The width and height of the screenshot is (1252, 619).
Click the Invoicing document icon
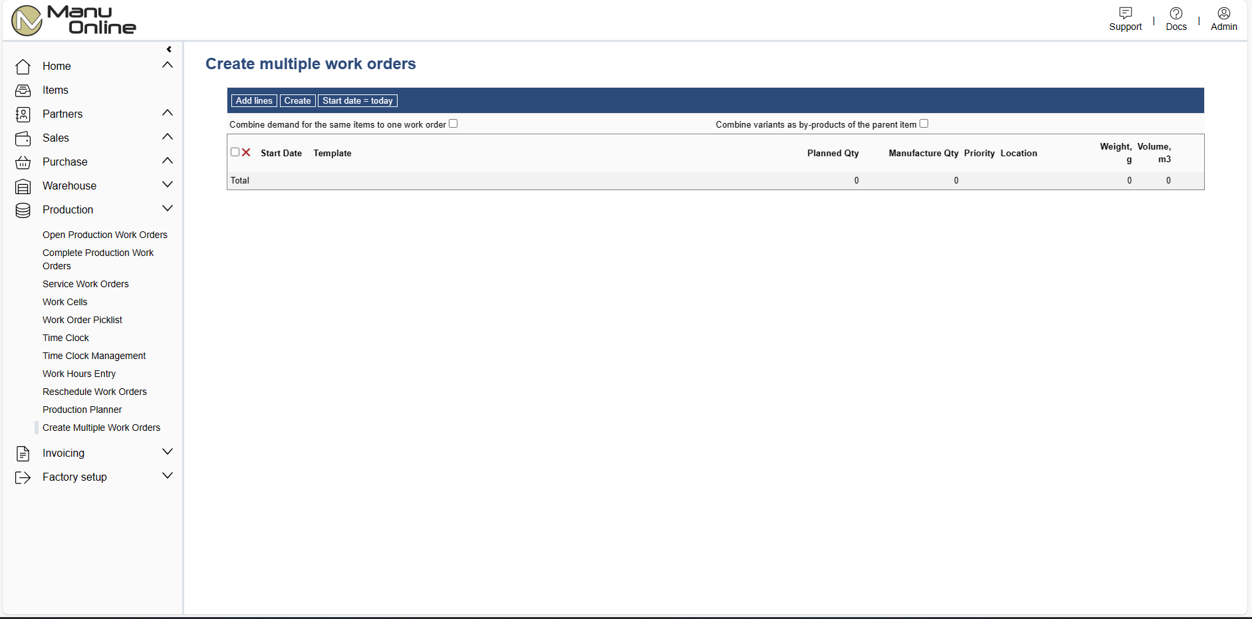point(23,453)
